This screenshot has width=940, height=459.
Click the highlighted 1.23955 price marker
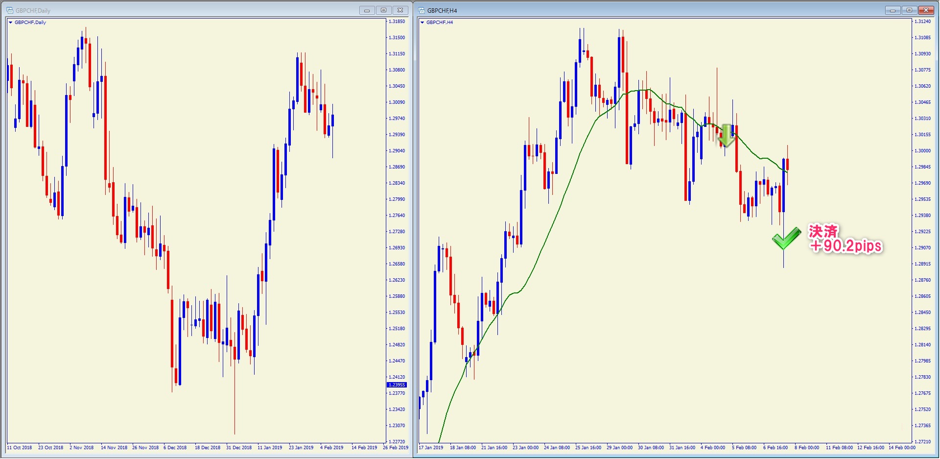(397, 385)
